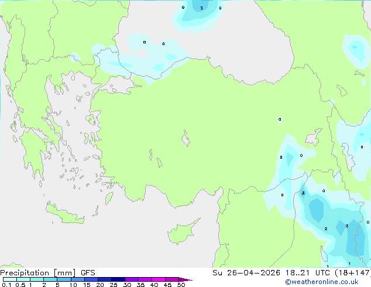
Task: Click the legend label '50'
Action: tap(181, 285)
